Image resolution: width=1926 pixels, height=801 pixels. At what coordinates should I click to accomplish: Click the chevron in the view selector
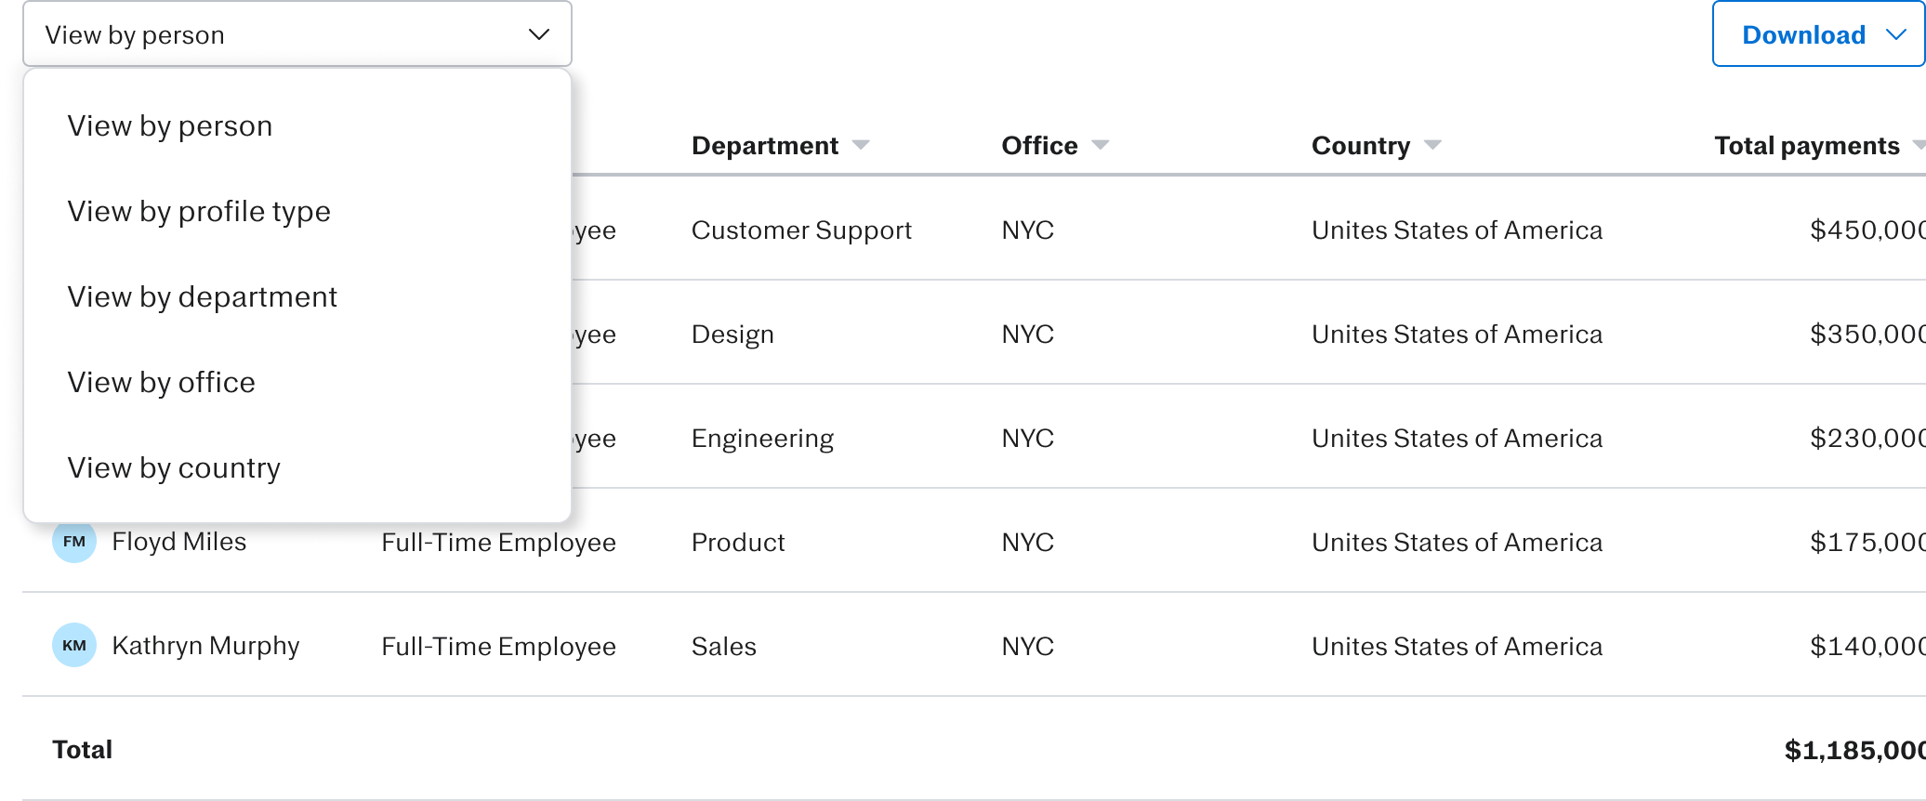pos(539,34)
